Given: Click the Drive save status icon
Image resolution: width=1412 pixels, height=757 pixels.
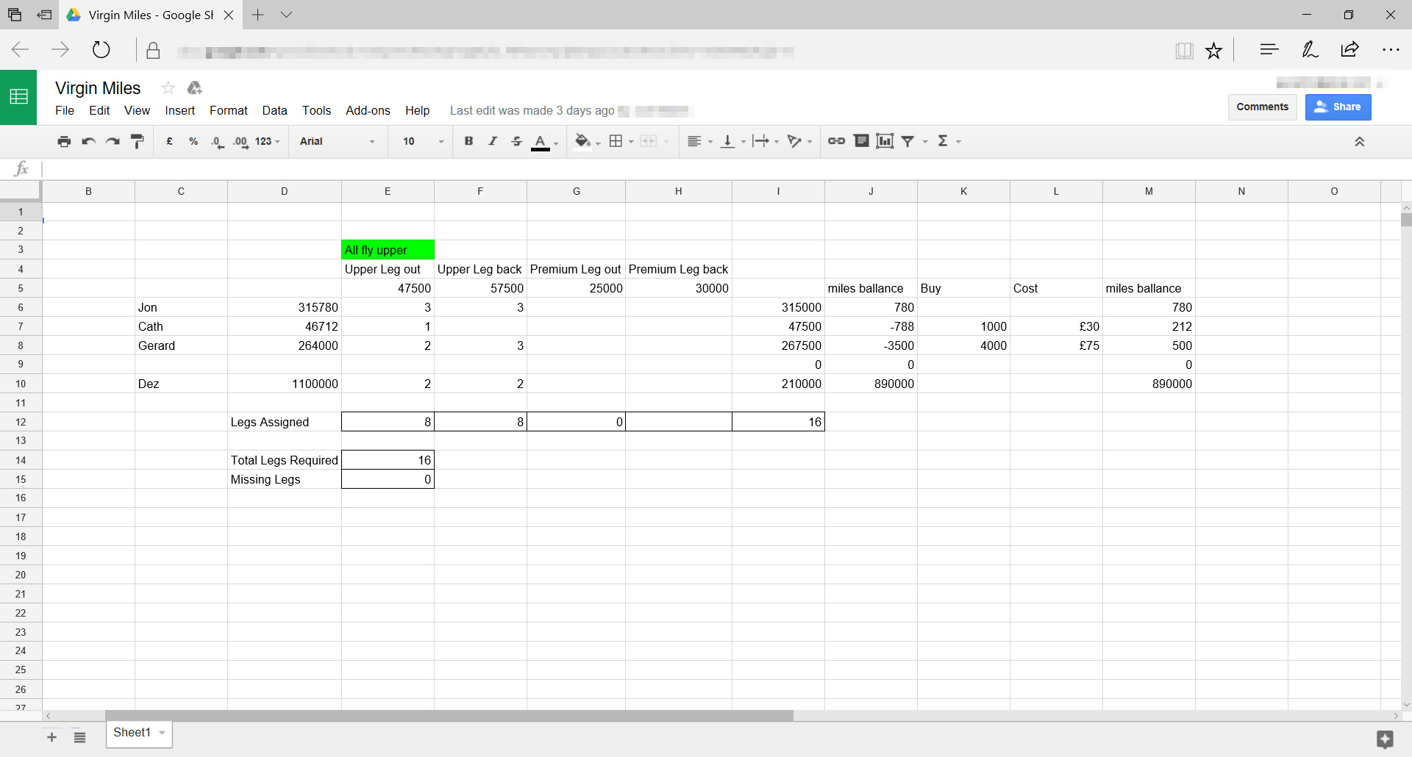Looking at the screenshot, I should point(194,88).
